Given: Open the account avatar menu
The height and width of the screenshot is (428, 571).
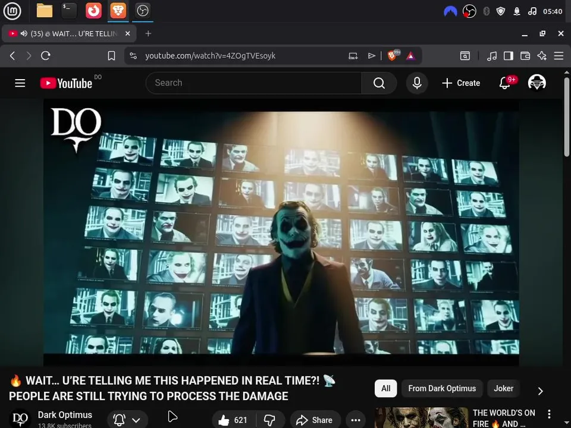Looking at the screenshot, I should coord(537,83).
